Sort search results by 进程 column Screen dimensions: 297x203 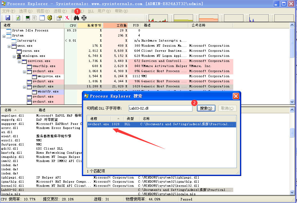pos(99,118)
